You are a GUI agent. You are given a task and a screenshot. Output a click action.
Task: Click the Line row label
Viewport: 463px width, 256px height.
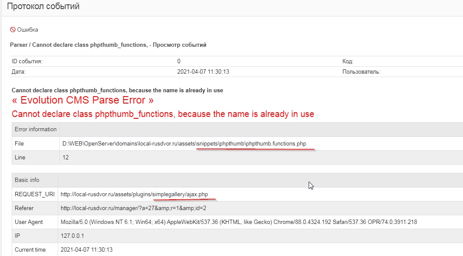20,158
